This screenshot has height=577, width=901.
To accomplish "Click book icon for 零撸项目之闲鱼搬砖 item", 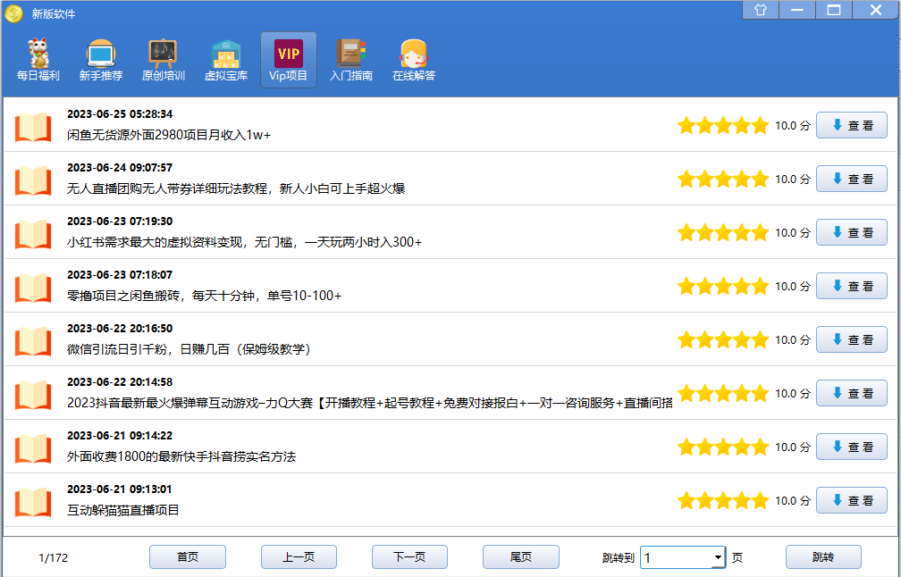I will [x=33, y=288].
